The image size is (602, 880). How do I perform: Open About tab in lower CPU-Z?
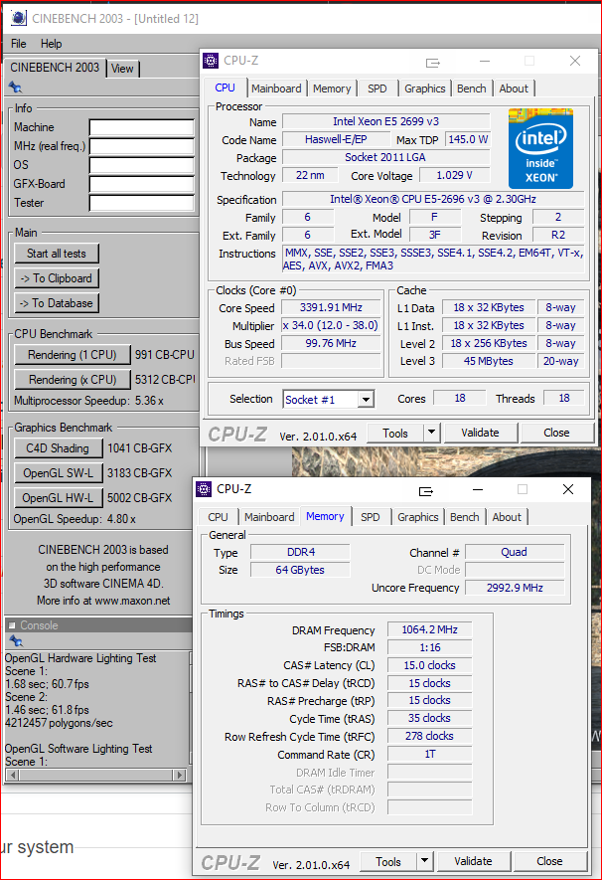(x=507, y=517)
